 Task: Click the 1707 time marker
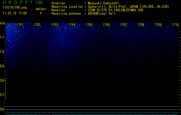[x=123, y=24]
